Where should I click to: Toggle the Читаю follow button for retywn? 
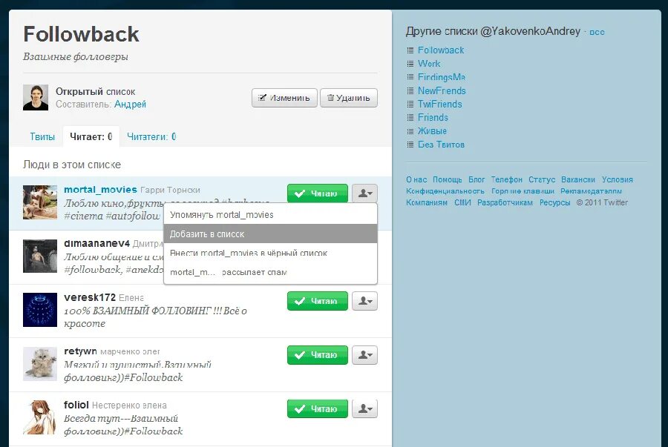click(318, 354)
